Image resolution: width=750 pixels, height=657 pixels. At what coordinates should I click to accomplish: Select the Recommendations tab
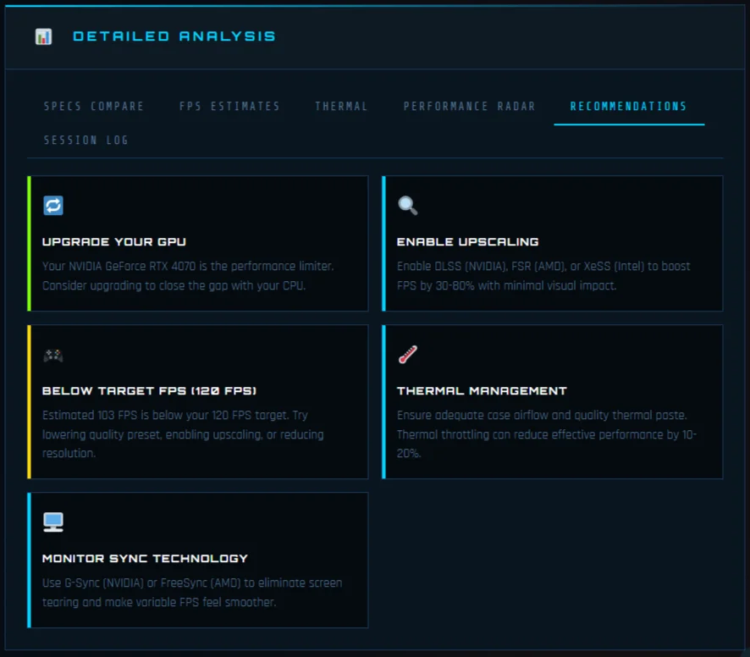628,107
